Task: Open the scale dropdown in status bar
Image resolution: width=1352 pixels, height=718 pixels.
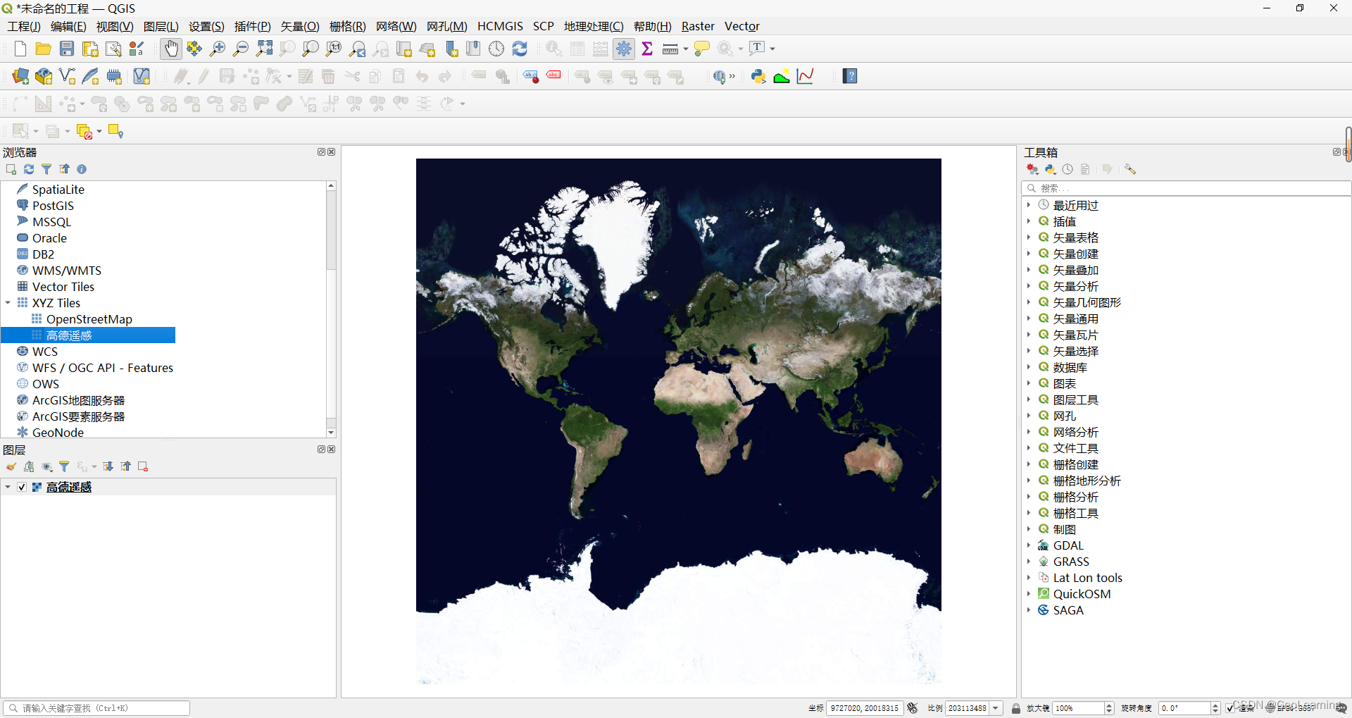Action: pos(997,708)
